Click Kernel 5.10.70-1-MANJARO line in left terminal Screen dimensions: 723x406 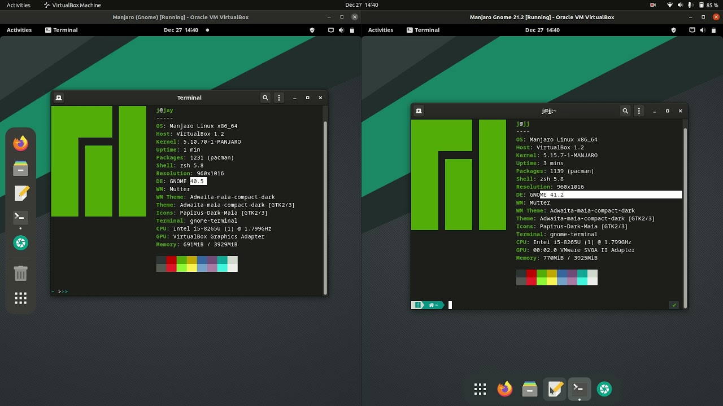(198, 142)
